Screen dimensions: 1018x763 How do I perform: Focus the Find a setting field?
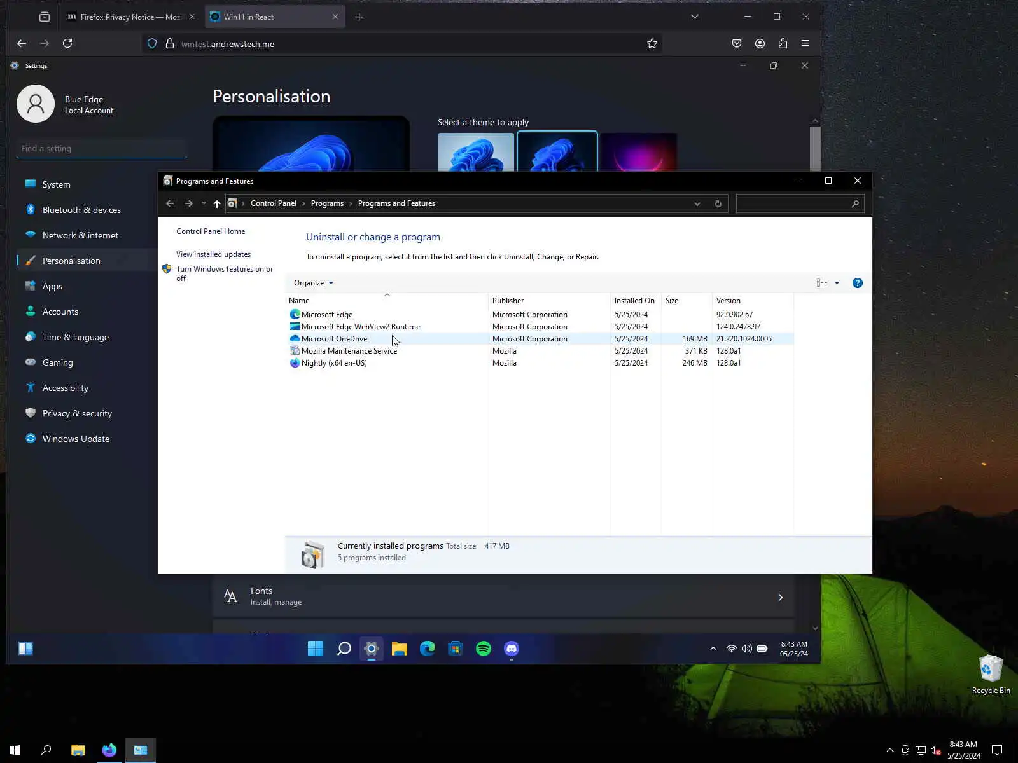(x=102, y=148)
